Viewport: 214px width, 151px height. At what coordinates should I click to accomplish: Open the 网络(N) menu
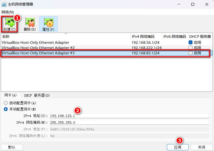(8, 12)
